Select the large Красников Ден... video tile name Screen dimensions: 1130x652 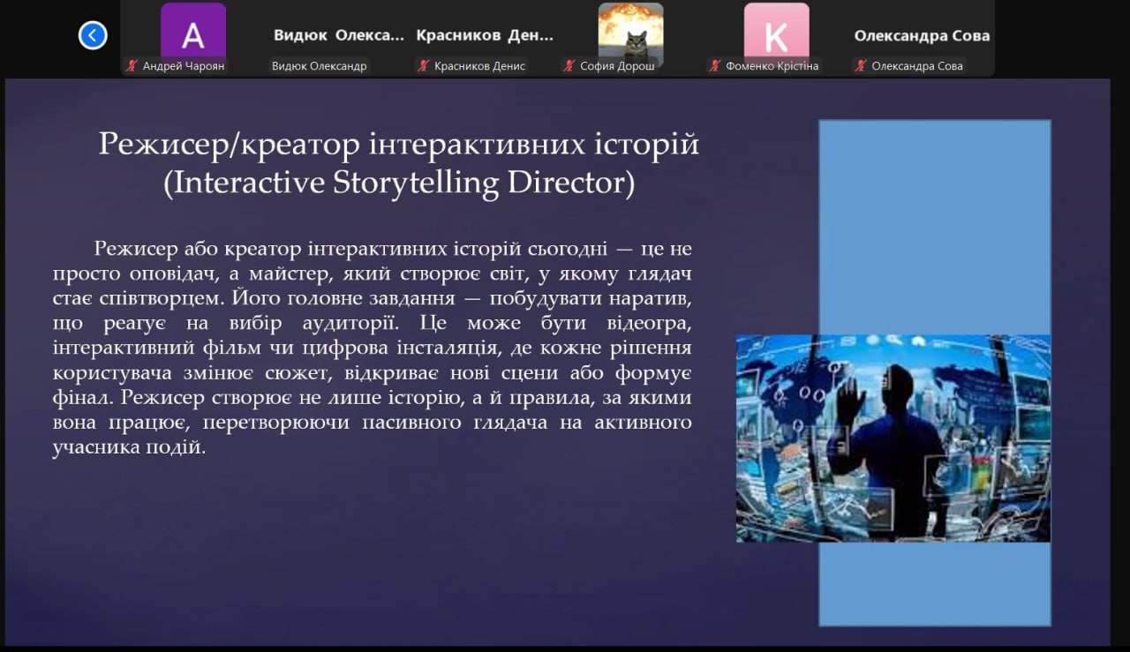point(485,36)
